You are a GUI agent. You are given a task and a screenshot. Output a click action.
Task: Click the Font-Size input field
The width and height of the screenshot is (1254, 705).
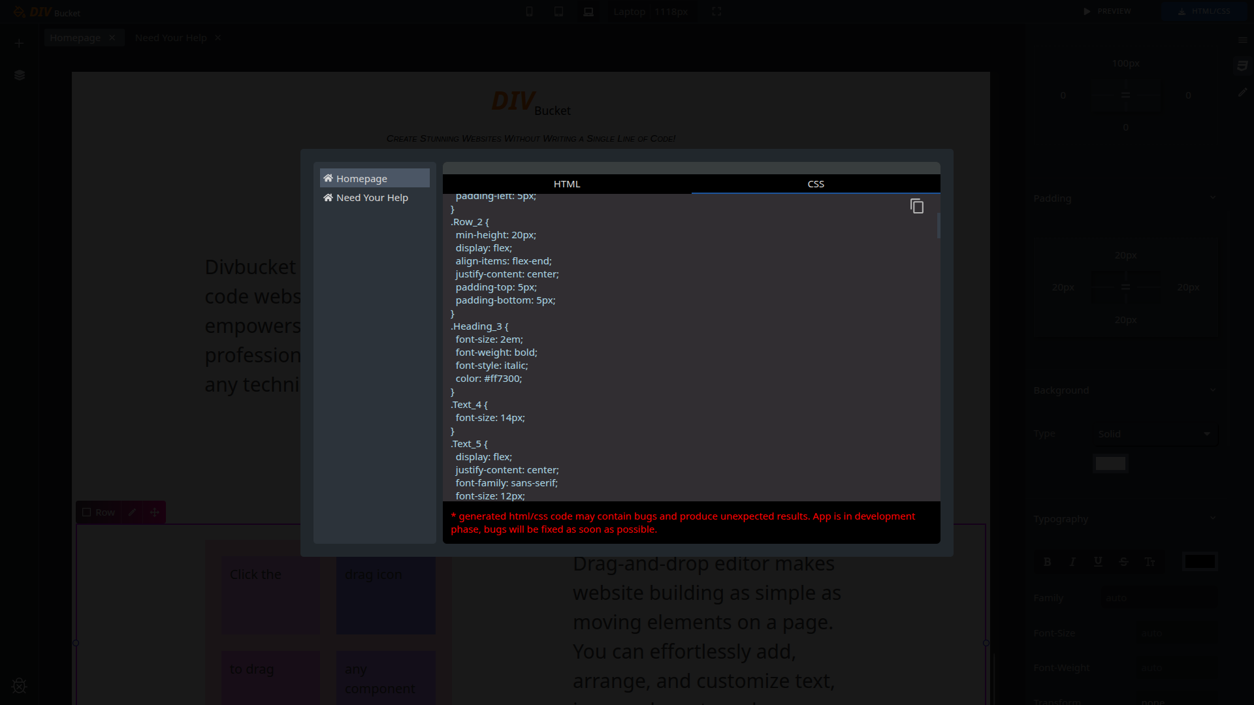pyautogui.click(x=1176, y=633)
